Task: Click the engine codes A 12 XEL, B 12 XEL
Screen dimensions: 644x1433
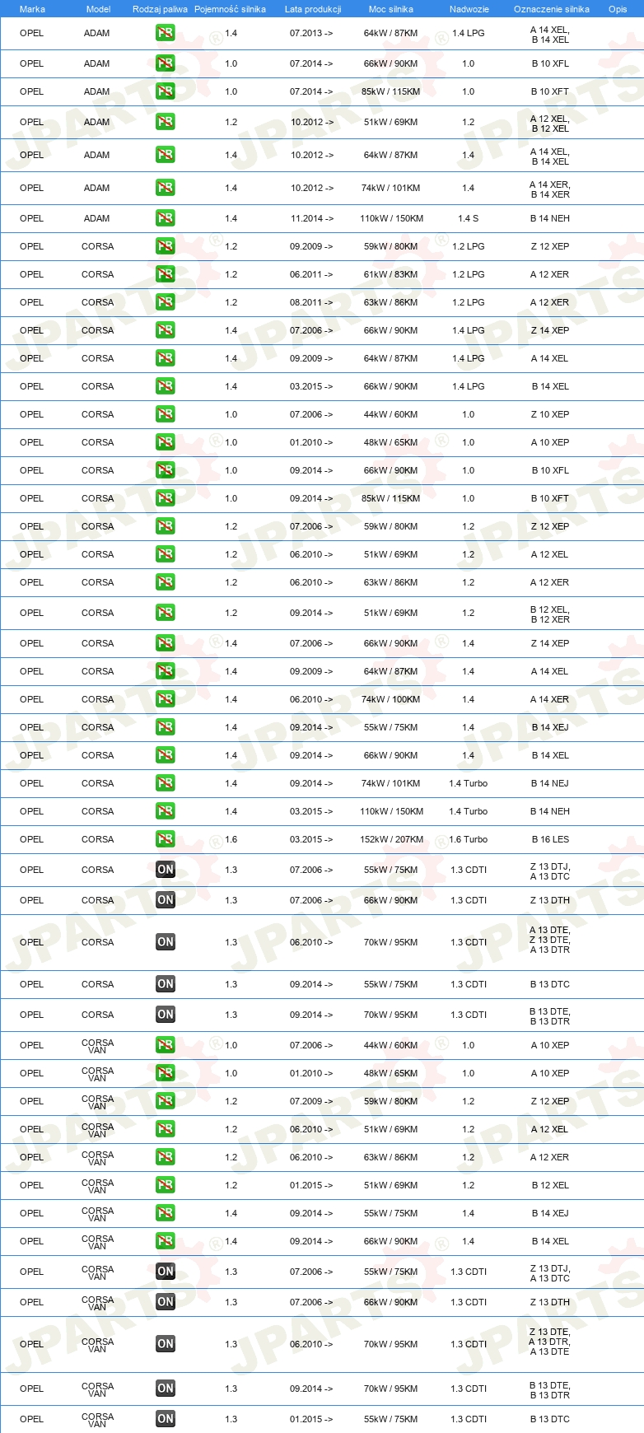Action: [550, 124]
